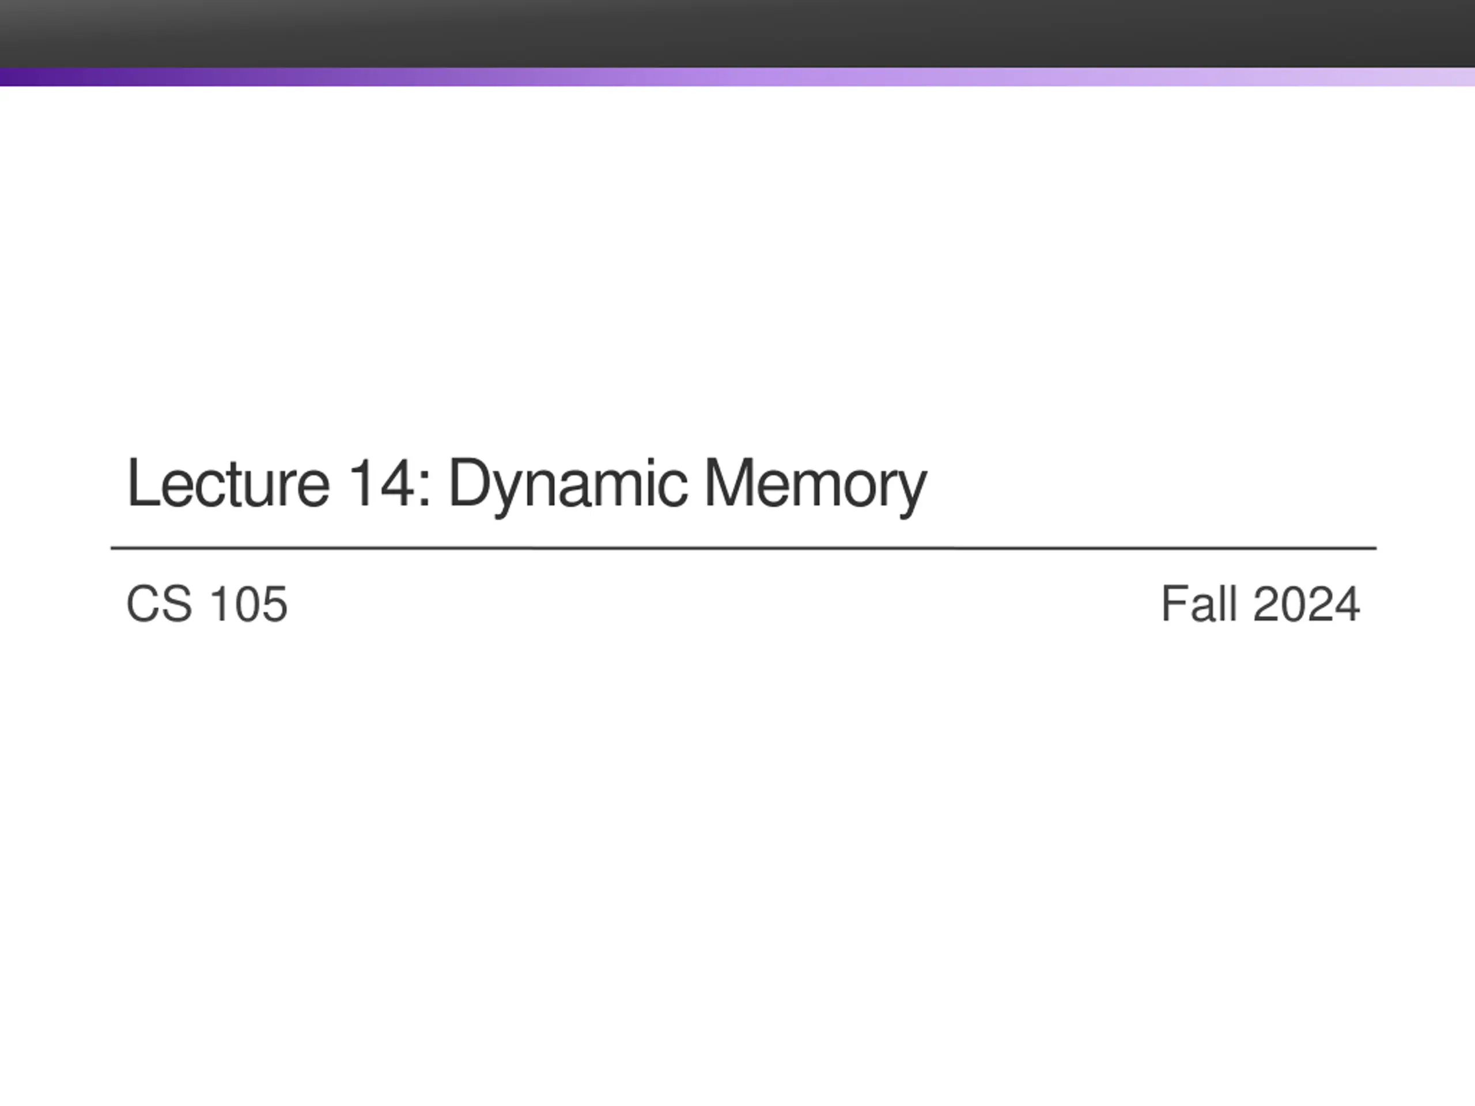Click the letter "L" starting the title
Image resolution: width=1475 pixels, height=1106 pixels.
[142, 483]
